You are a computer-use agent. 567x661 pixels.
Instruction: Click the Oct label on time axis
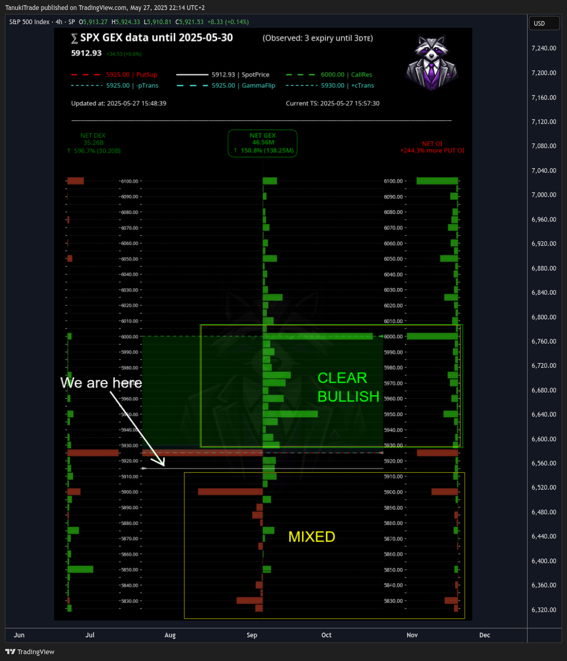(x=327, y=635)
